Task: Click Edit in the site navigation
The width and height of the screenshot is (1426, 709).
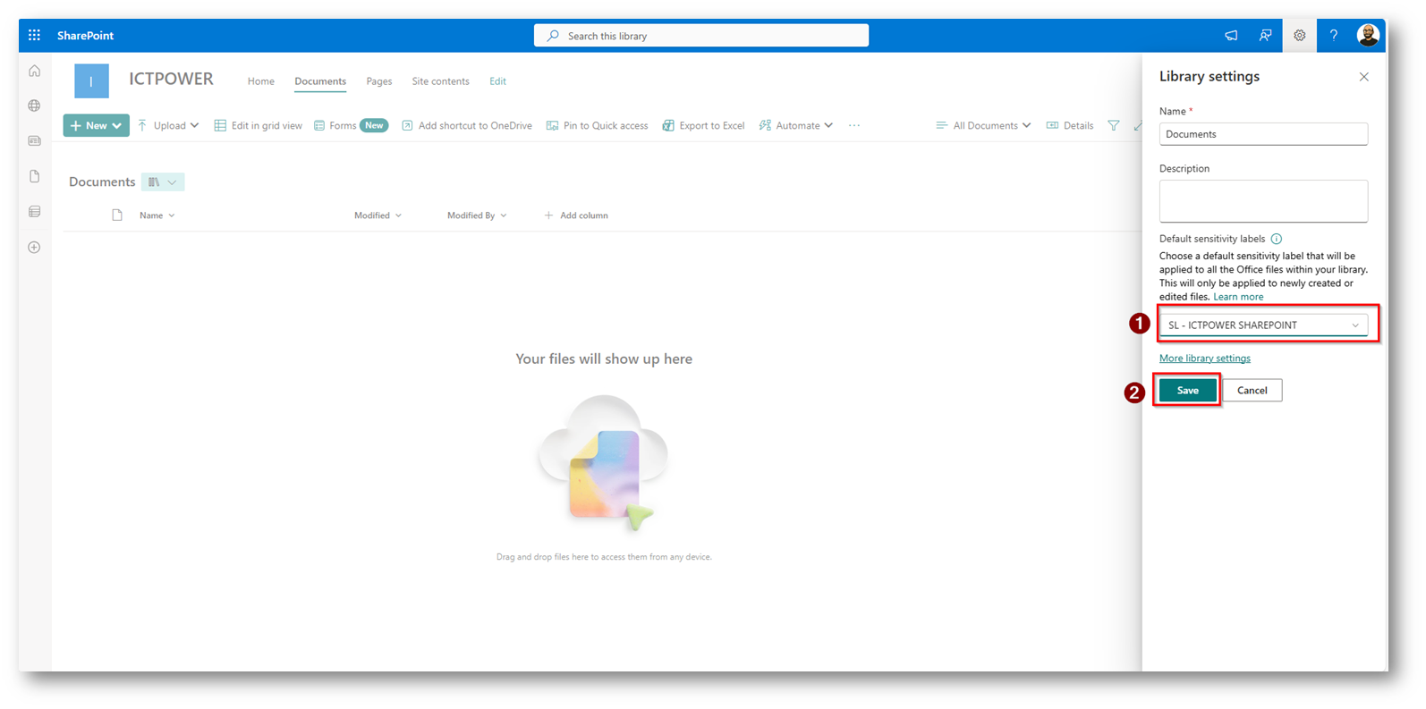Action: click(x=497, y=81)
